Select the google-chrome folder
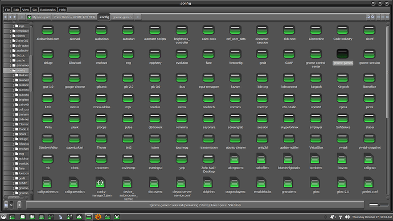Viewport: 393px width, 221px height. click(x=75, y=81)
